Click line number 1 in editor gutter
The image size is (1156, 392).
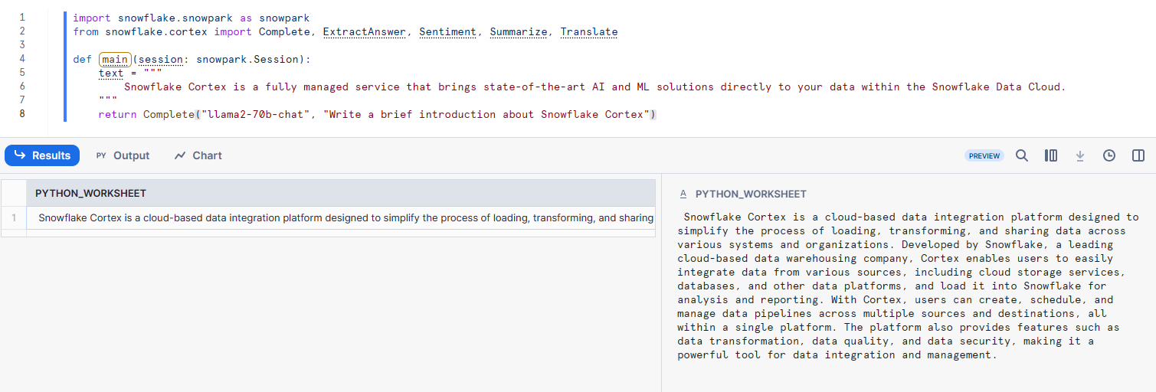pyautogui.click(x=21, y=17)
